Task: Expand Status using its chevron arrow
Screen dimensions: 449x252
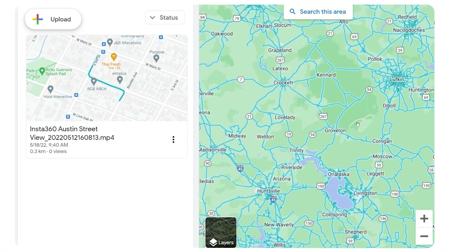Action: (x=152, y=17)
